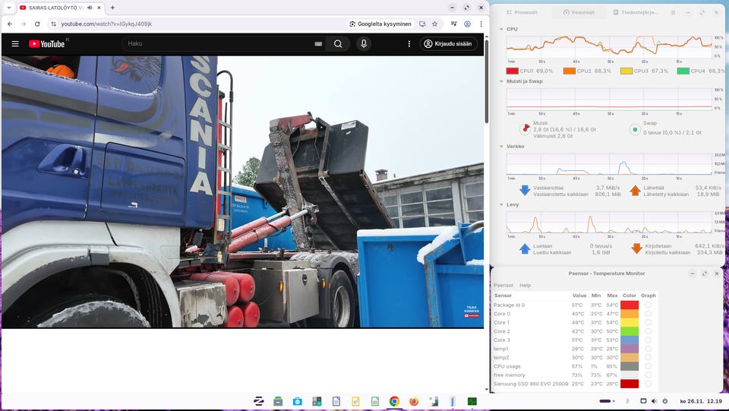
Task: Toggle graph for temp2 sensor
Action: (x=648, y=358)
